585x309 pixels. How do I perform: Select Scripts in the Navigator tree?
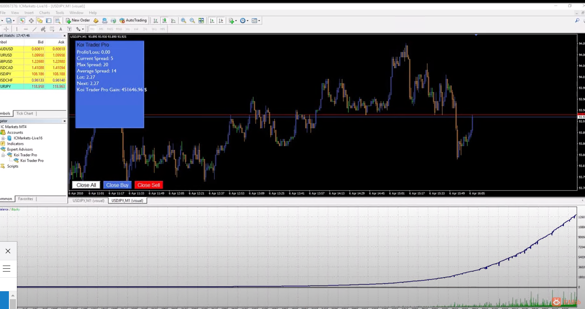pyautogui.click(x=13, y=166)
